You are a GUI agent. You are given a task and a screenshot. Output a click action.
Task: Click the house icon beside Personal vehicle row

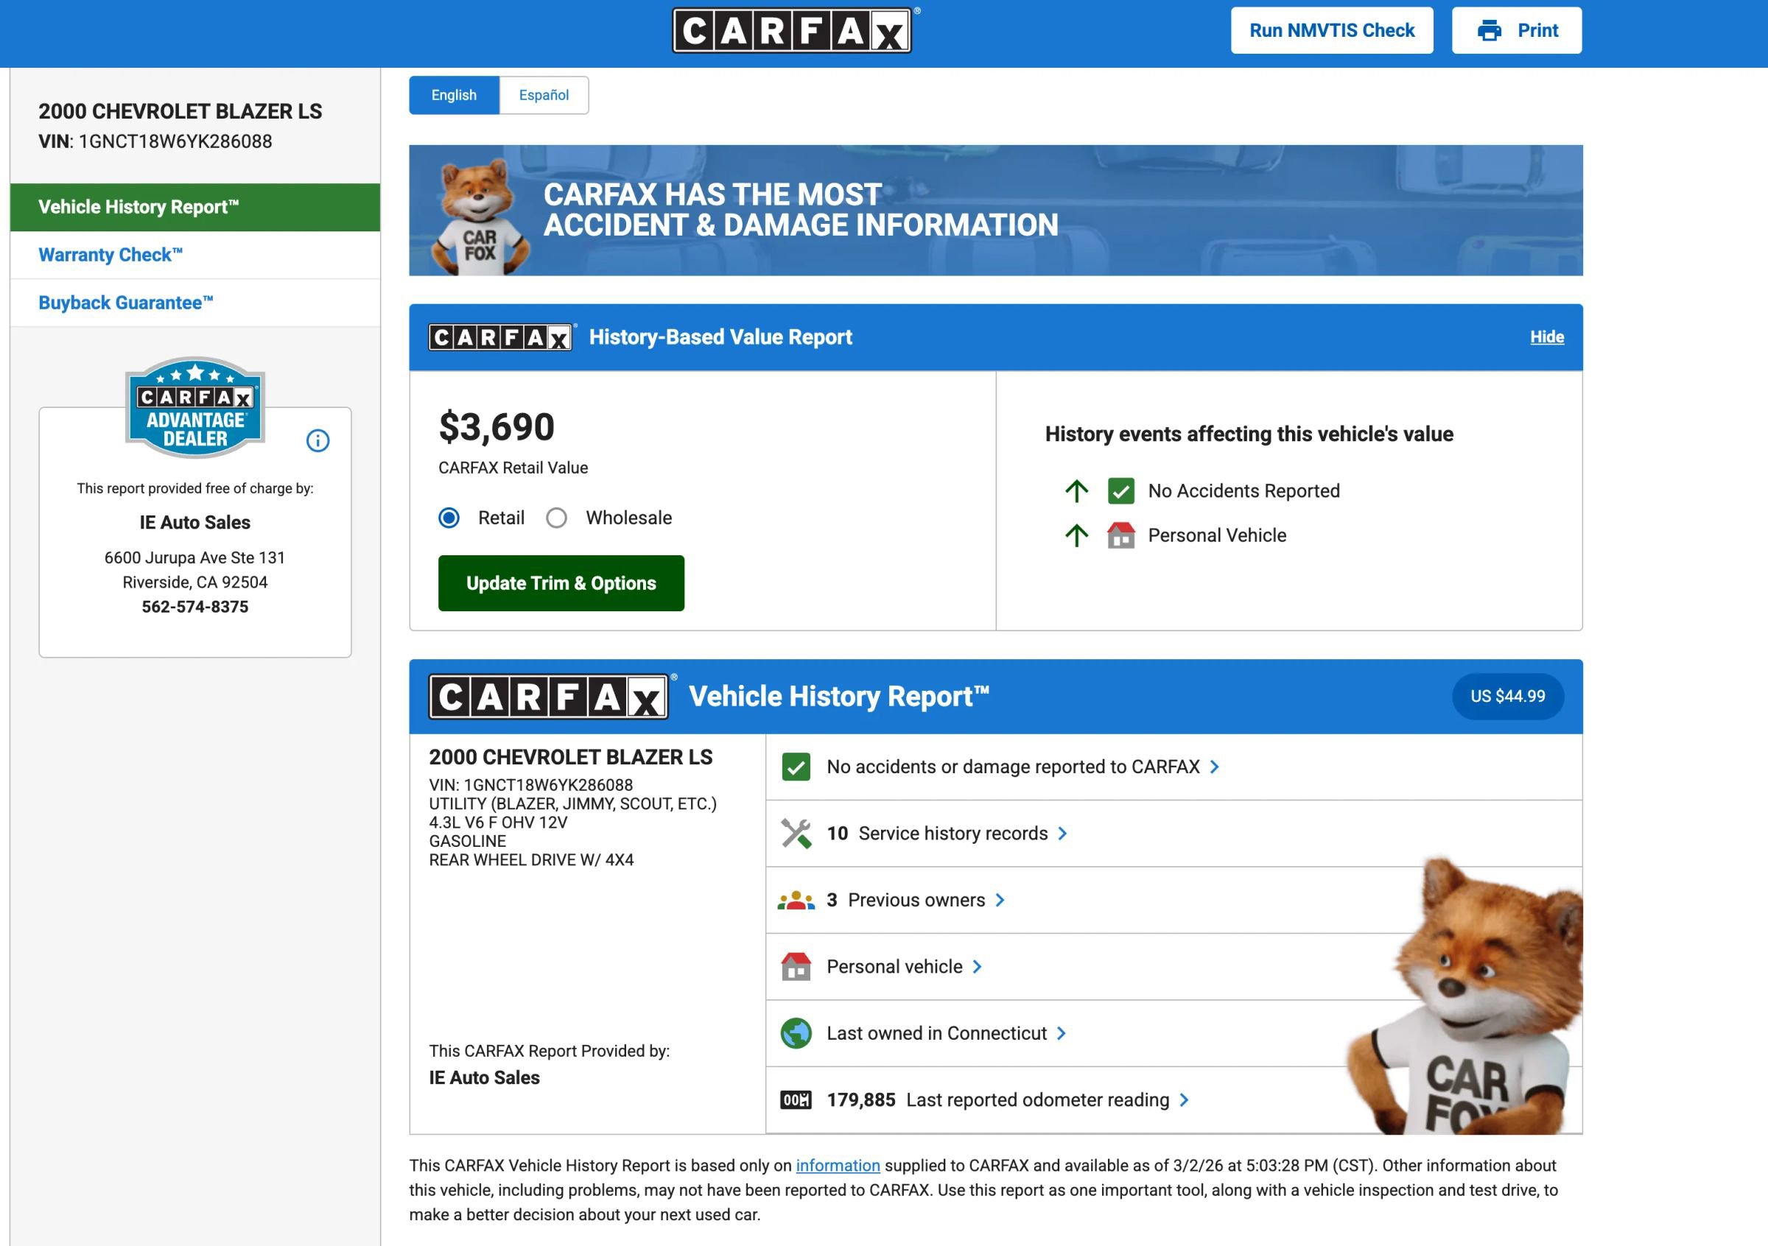coord(796,967)
